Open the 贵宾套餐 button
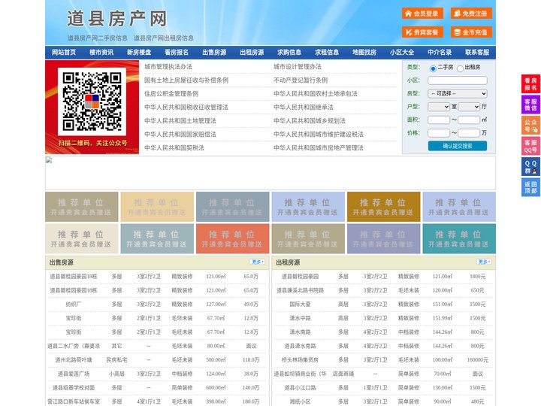 422,32
